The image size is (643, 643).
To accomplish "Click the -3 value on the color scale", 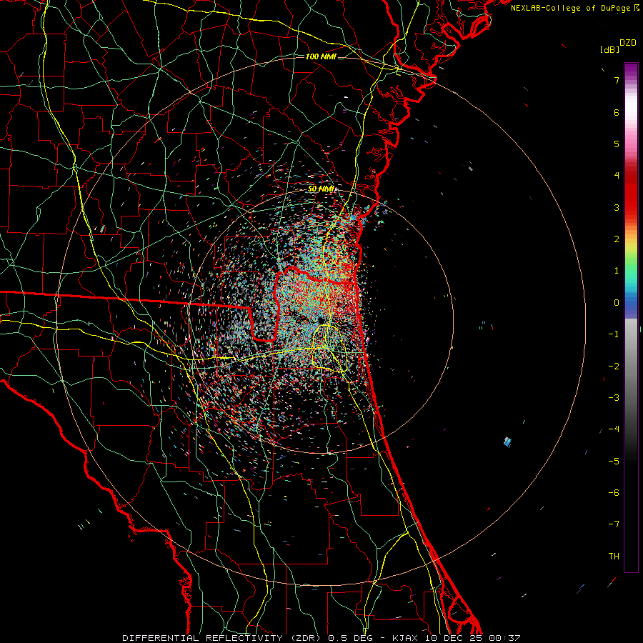I will coord(614,398).
